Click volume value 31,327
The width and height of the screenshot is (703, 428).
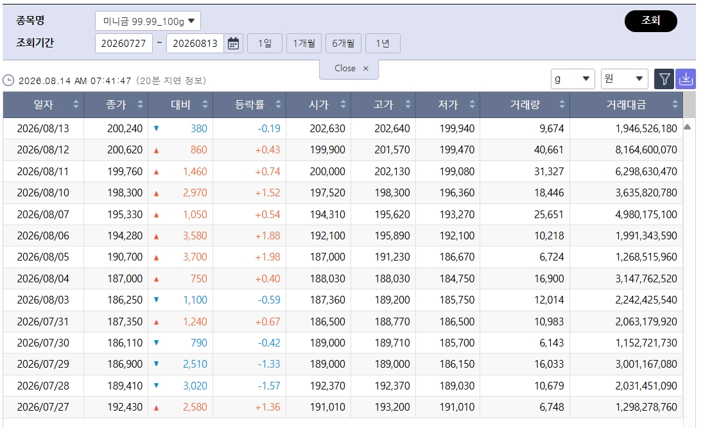coord(549,171)
